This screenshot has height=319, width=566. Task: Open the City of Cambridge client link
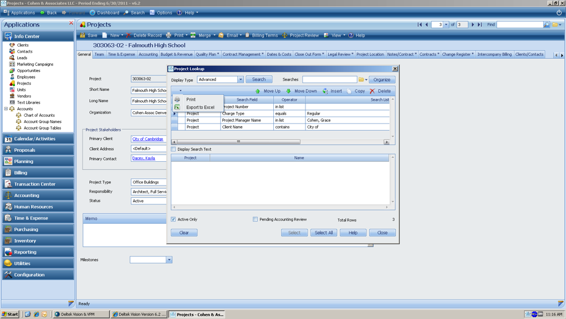coord(147,139)
